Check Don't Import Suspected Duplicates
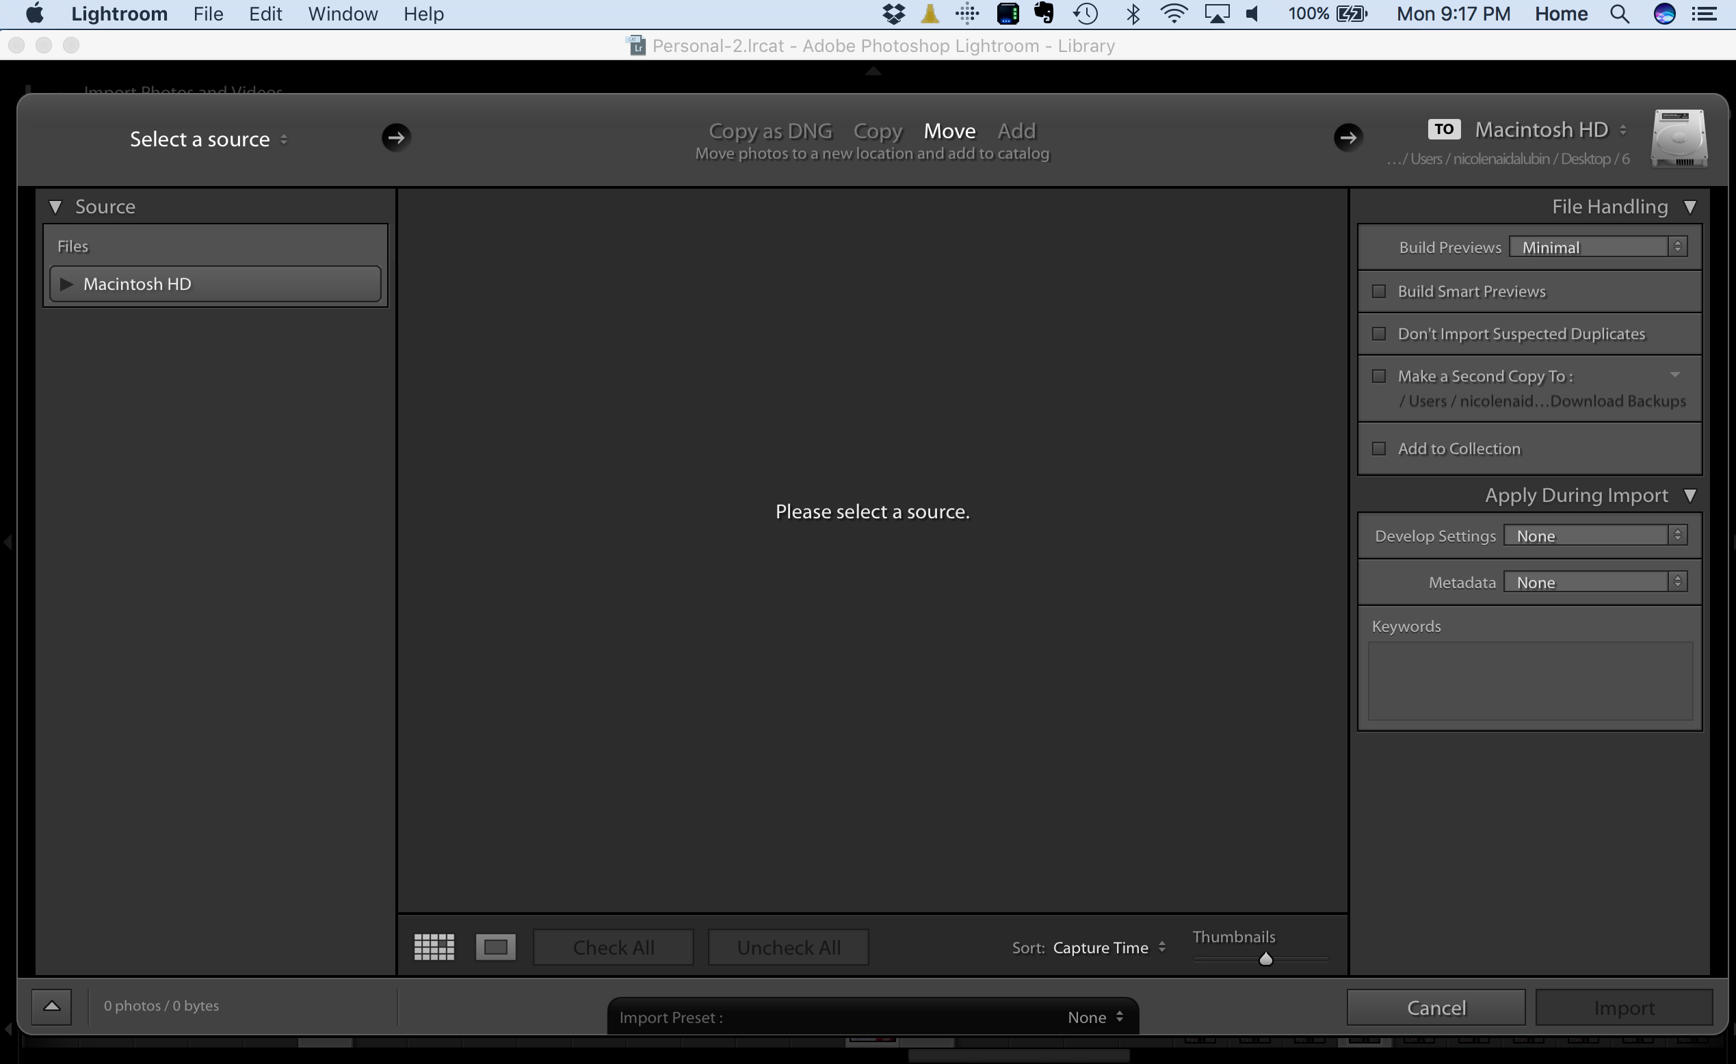The image size is (1736, 1064). (1379, 334)
